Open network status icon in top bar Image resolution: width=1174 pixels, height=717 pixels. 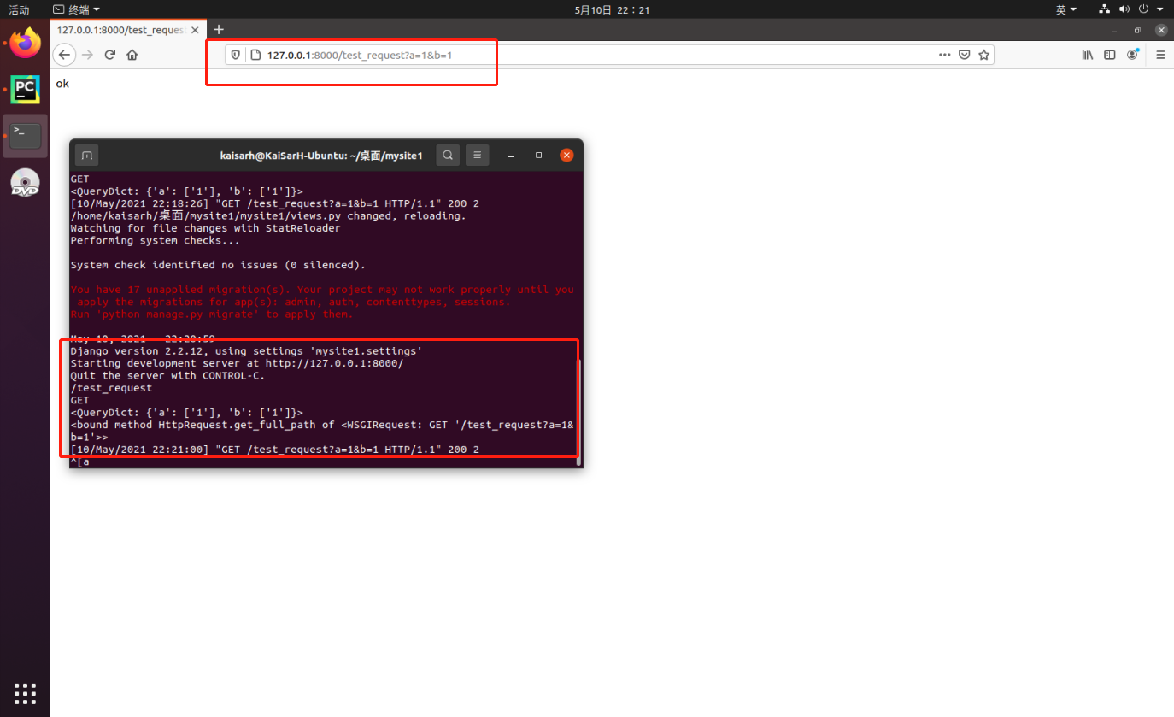point(1104,9)
